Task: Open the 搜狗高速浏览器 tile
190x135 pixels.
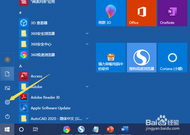Action: [142, 58]
